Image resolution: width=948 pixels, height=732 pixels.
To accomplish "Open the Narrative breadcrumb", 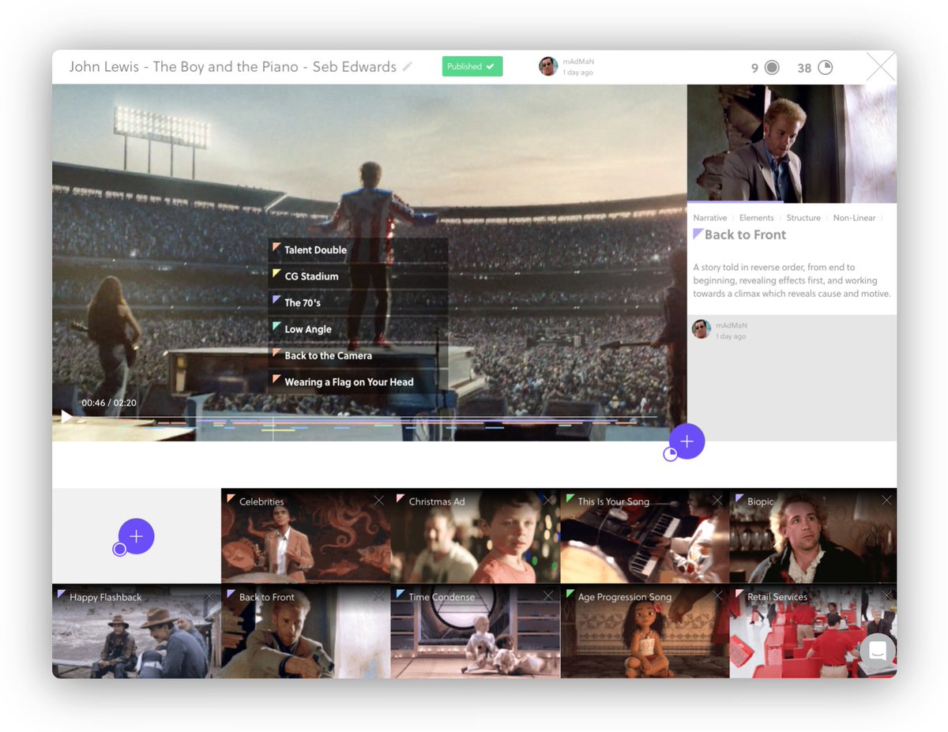I will (x=710, y=218).
